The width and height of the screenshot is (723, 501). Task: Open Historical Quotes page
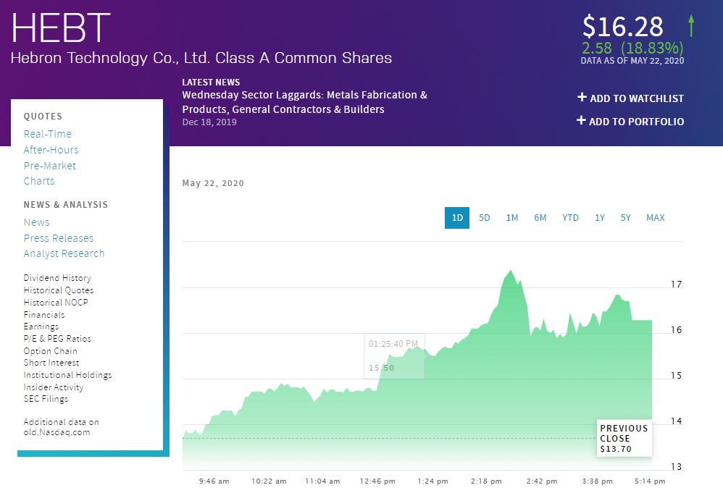coord(59,290)
